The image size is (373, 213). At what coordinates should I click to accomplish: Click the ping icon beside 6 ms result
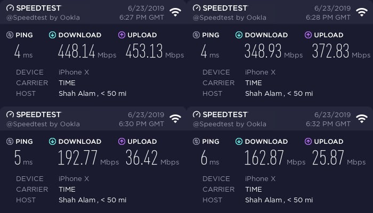(196, 142)
